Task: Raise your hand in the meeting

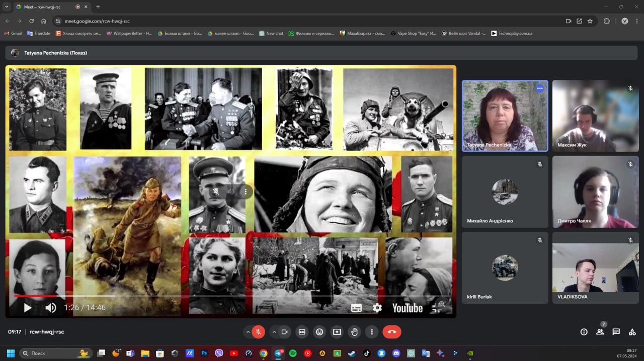Action: pos(354,332)
